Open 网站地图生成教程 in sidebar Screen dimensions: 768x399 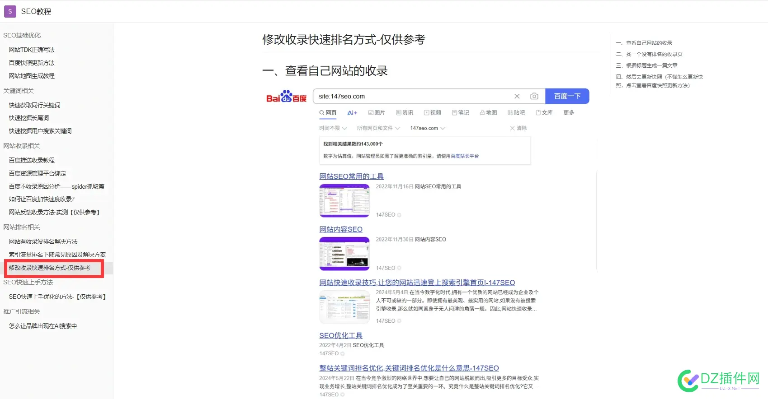point(32,76)
